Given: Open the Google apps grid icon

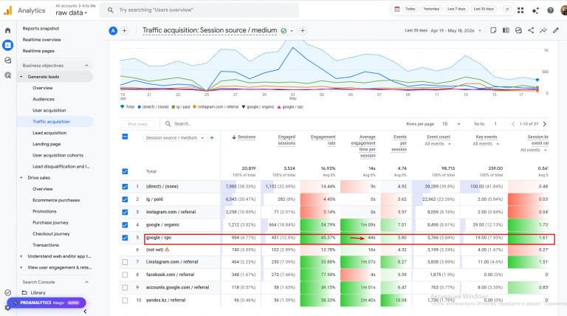Looking at the screenshot, I should click(x=520, y=10).
